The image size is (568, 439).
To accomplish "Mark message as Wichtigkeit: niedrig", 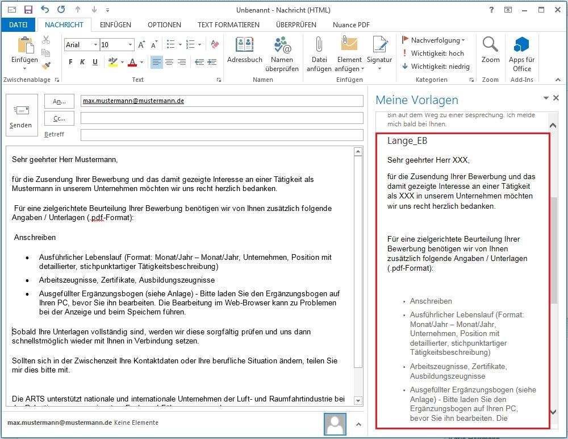I will 436,67.
